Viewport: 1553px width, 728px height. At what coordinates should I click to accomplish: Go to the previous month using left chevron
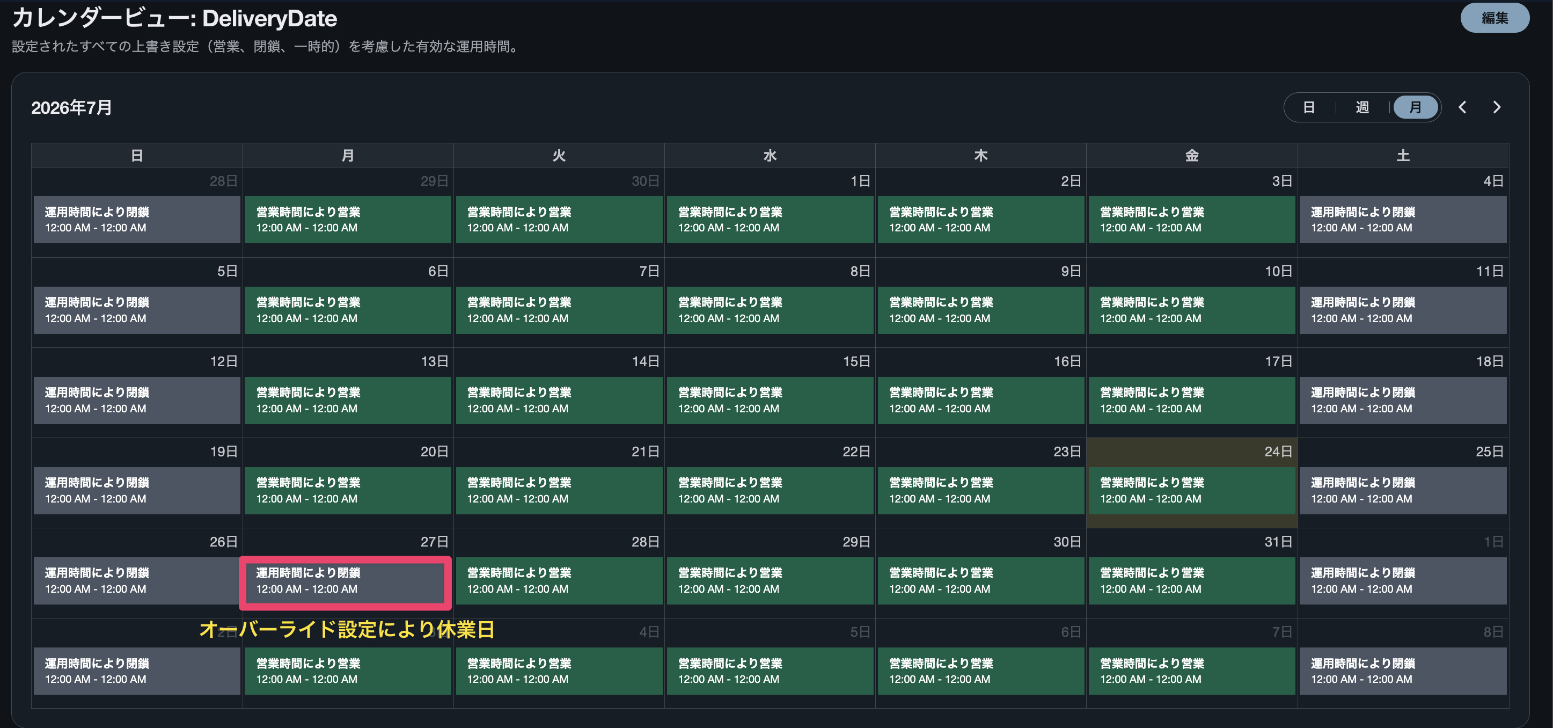pos(1462,107)
